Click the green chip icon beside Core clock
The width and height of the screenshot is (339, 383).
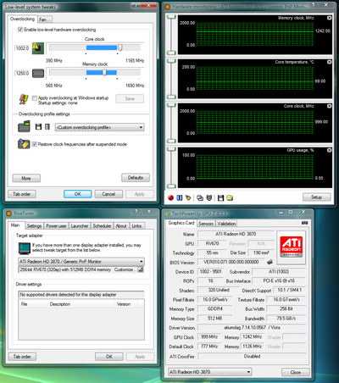click(x=38, y=48)
